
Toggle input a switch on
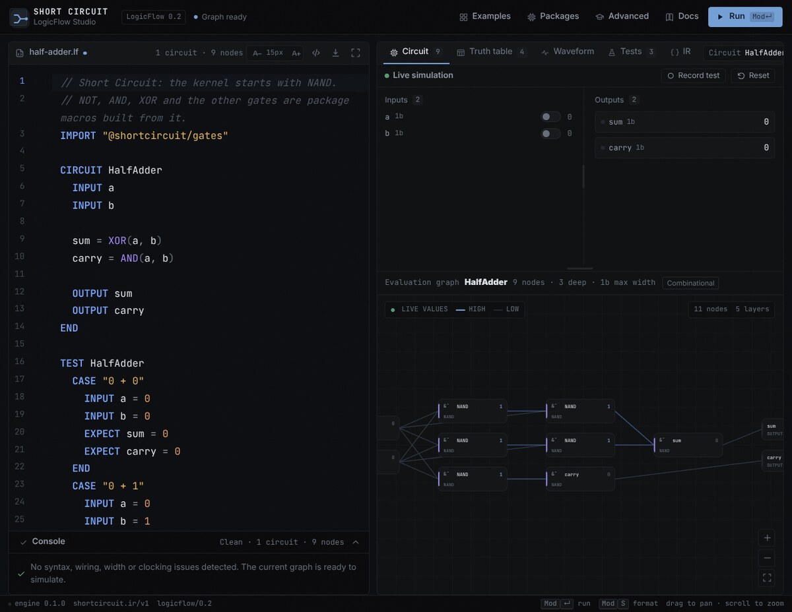[x=550, y=117]
